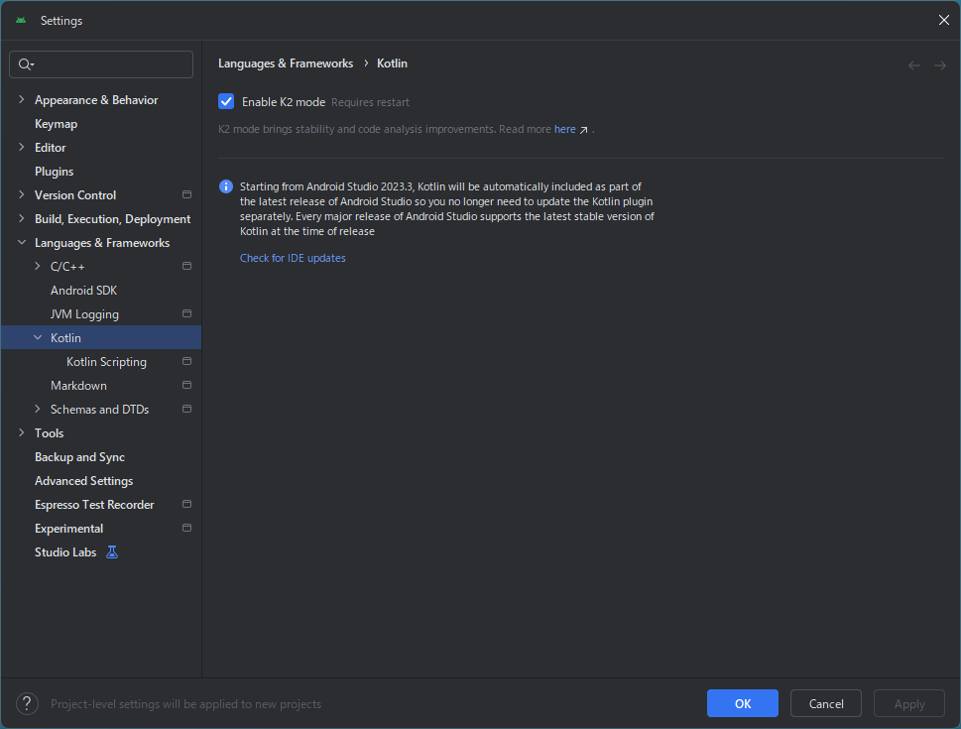The width and height of the screenshot is (961, 729).
Task: Go forward using the right arrow icon
Action: 939,65
